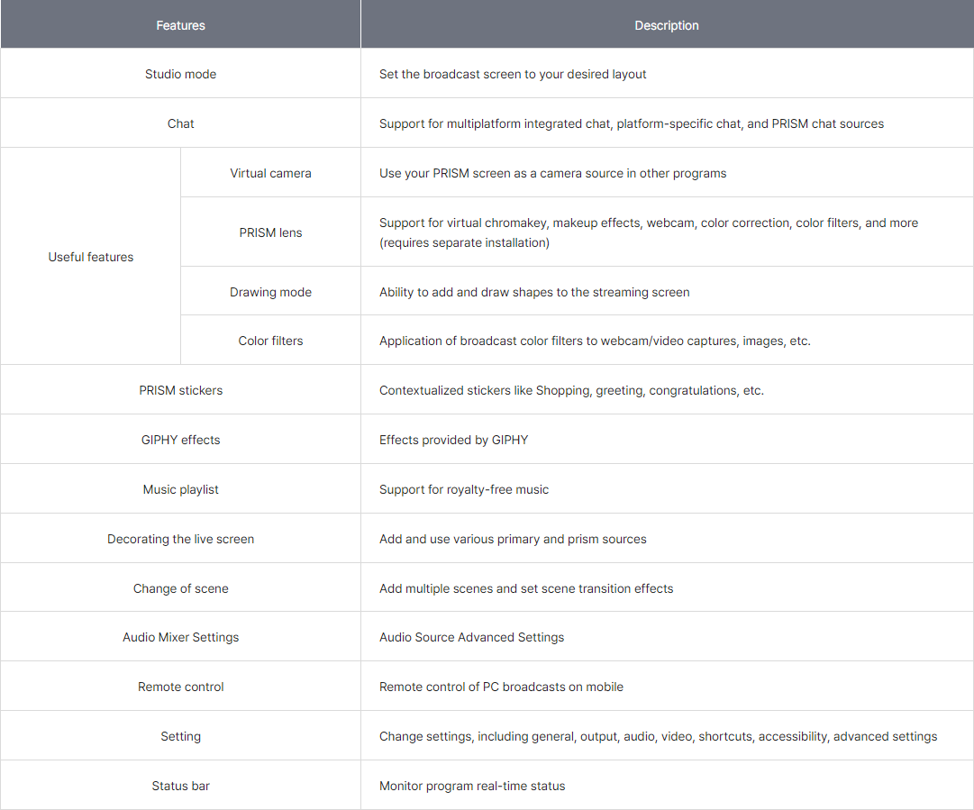Click the Description column header

tap(667, 25)
